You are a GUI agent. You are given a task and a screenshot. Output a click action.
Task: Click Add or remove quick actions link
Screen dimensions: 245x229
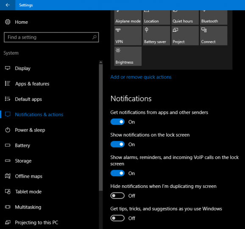(141, 77)
